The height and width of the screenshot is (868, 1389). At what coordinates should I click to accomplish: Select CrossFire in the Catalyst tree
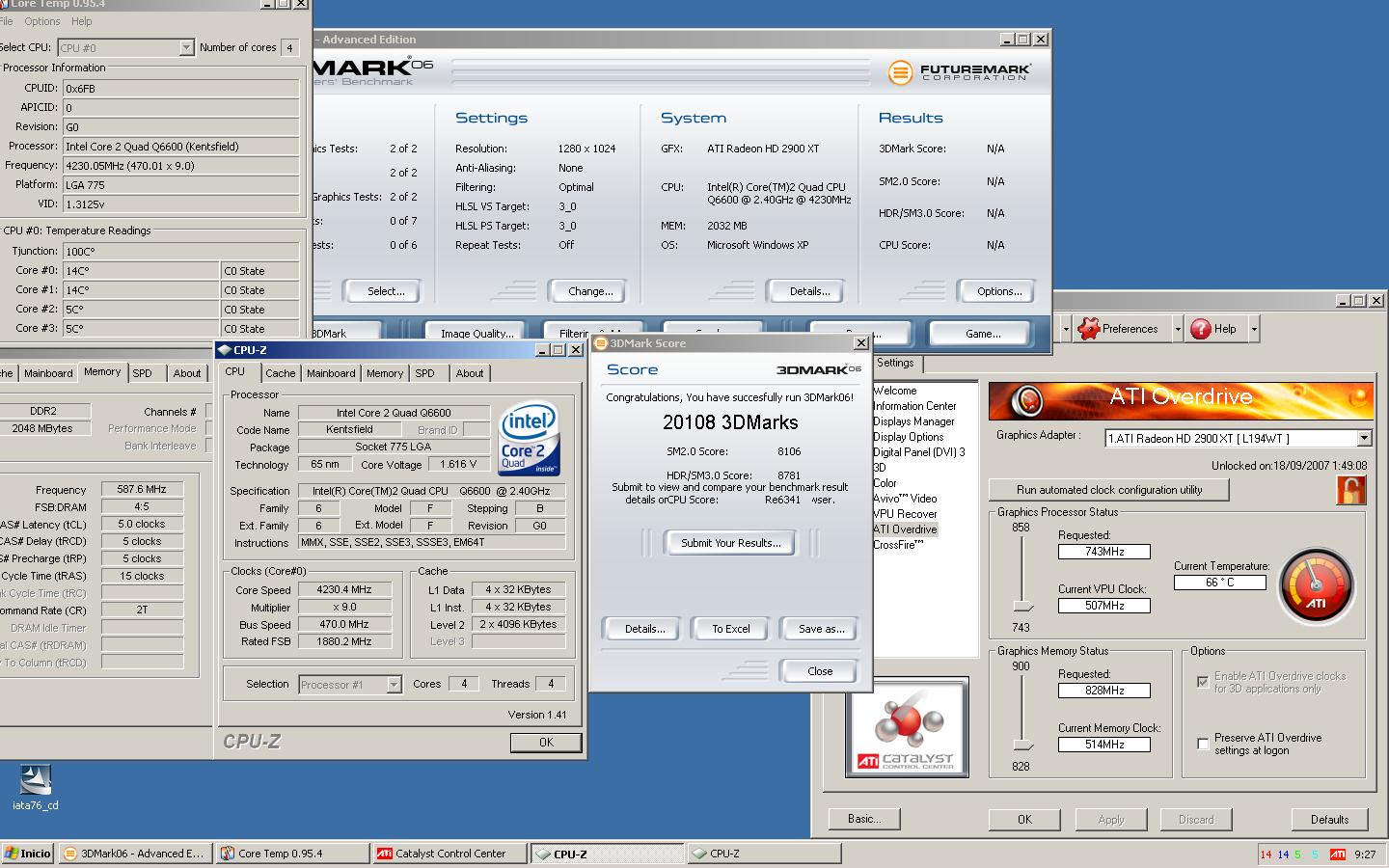coord(898,545)
